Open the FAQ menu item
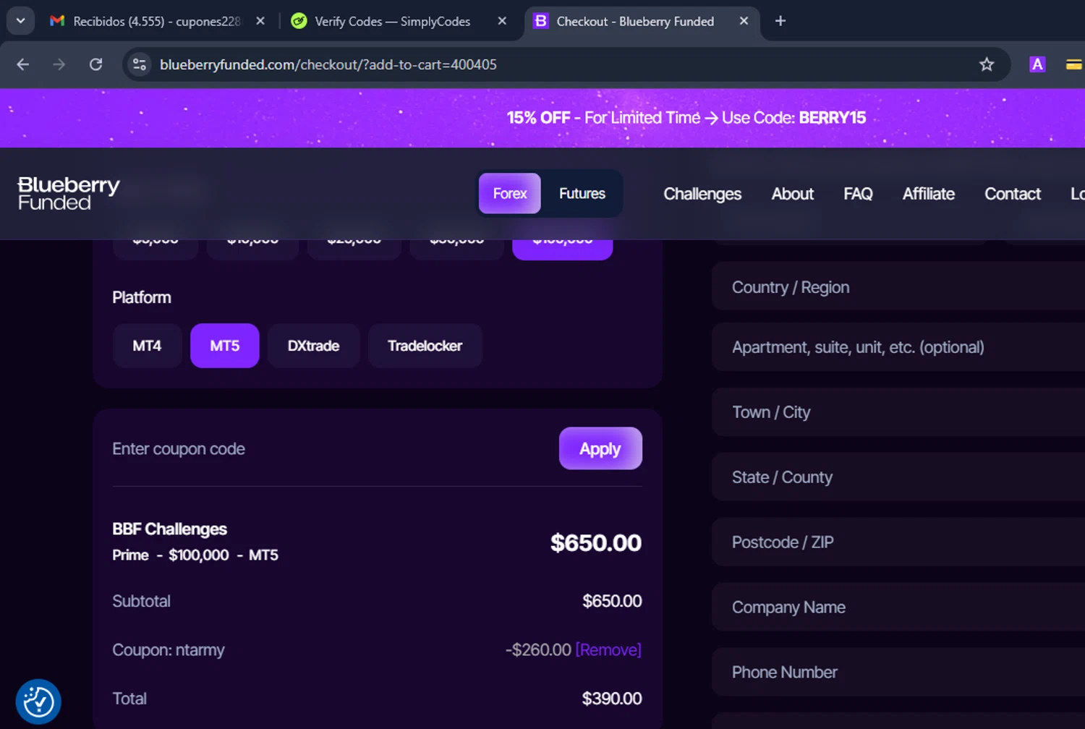Screen dimensions: 1085x729 tap(858, 194)
